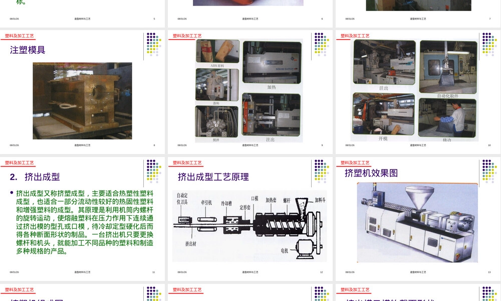The height and width of the screenshot is (301, 501).
Task: Click the green paragraph starting 挤出成型又称挤塑成型
Action: pyautogui.click(x=85, y=222)
